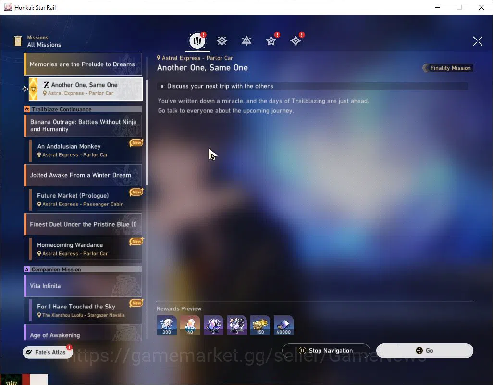Click the Missions clipboard icon
Screen dimensions: 493x385
pyautogui.click(x=18, y=41)
